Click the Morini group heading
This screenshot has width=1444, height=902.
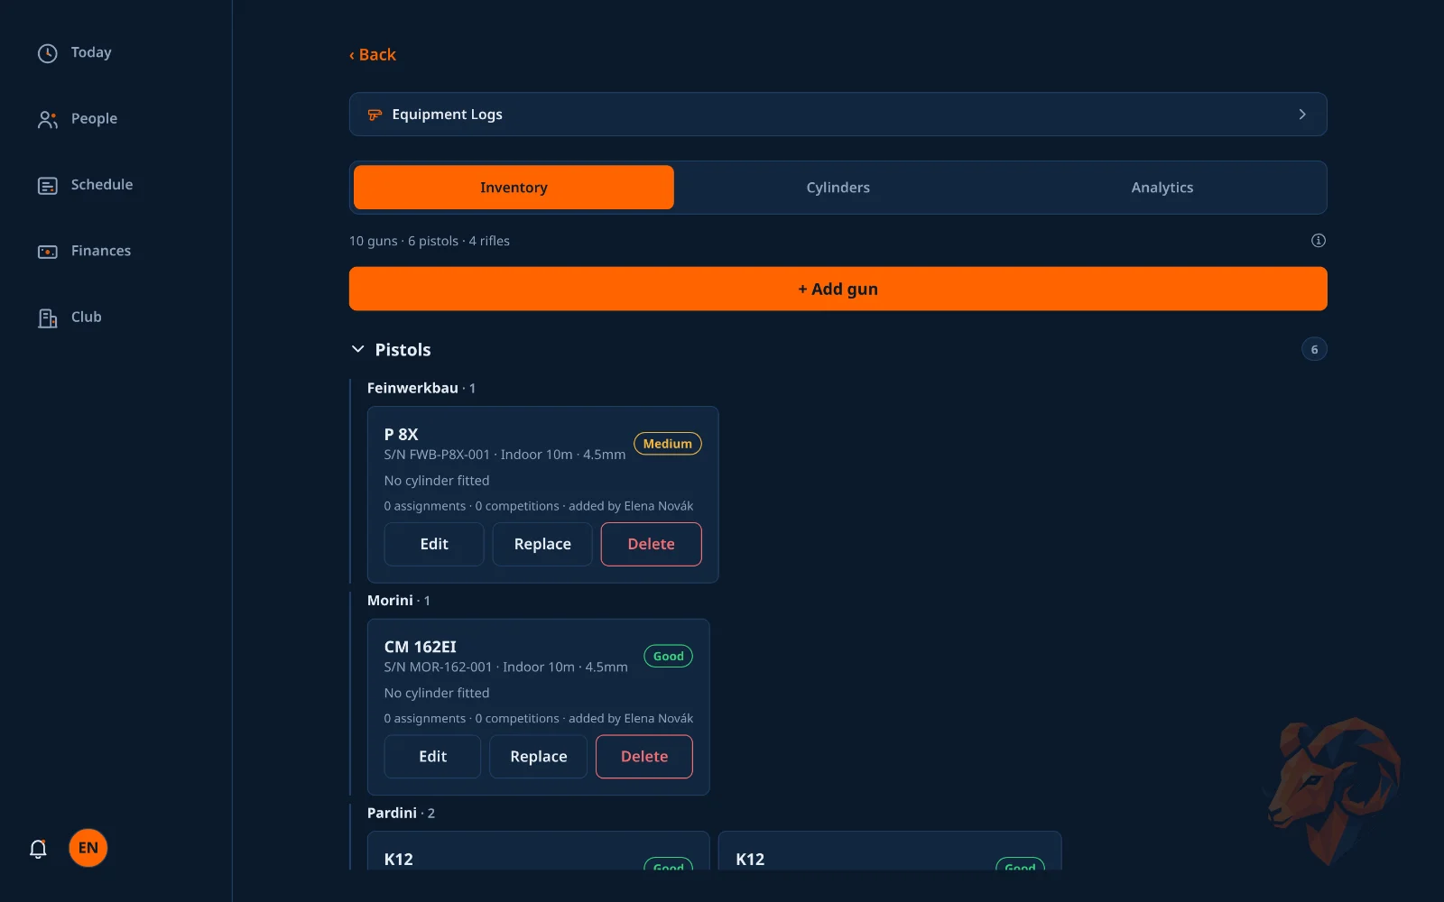click(x=390, y=601)
